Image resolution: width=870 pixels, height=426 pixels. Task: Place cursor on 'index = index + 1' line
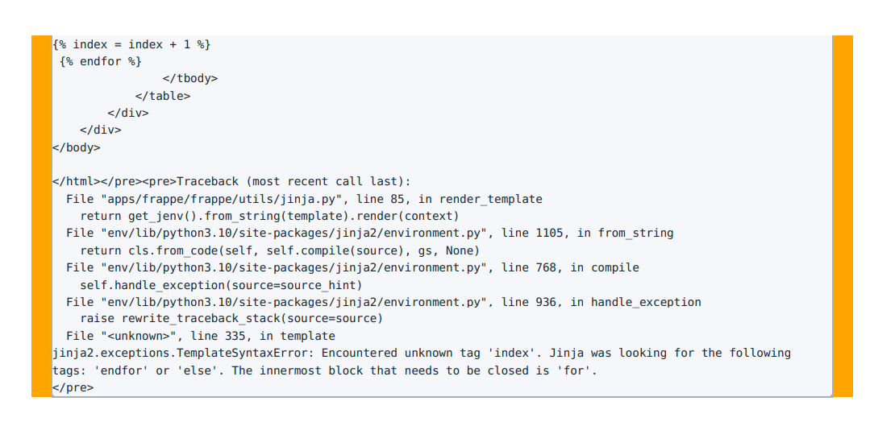(131, 44)
